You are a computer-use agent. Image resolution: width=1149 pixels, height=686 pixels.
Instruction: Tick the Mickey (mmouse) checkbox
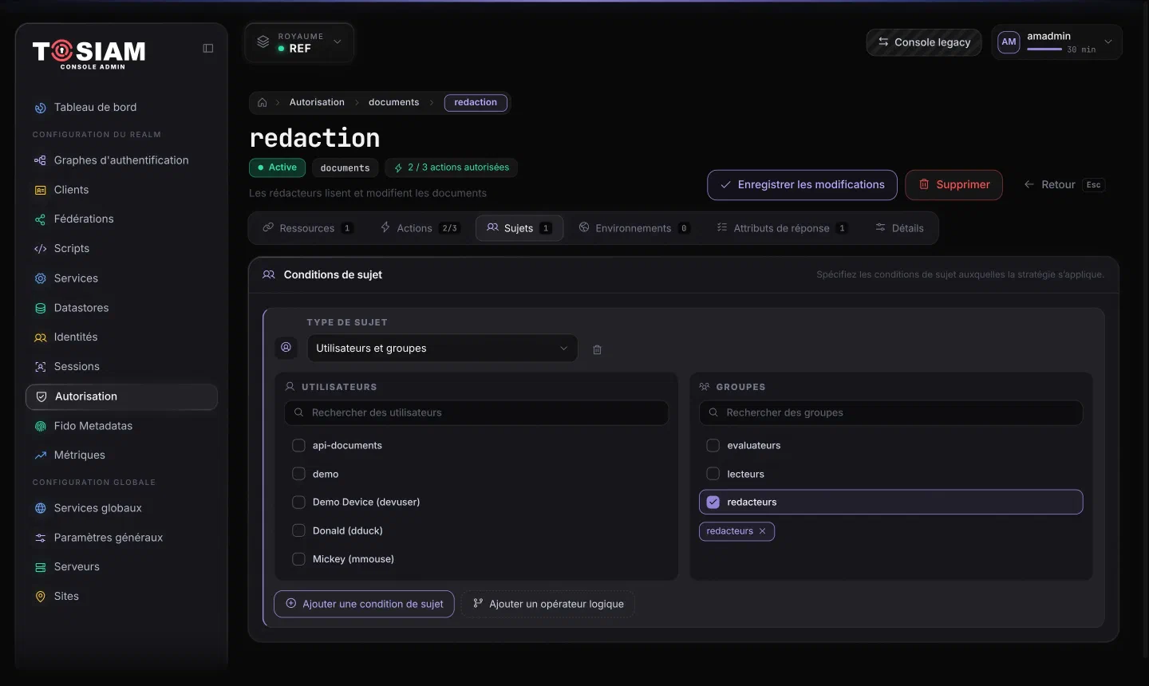click(x=298, y=559)
